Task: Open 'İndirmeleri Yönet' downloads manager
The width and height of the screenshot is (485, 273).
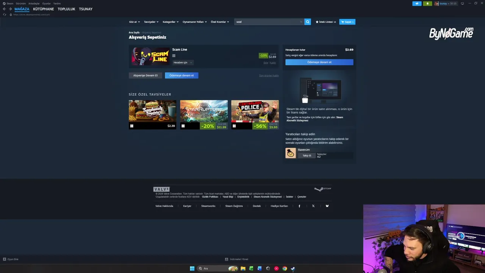Action: [237, 259]
